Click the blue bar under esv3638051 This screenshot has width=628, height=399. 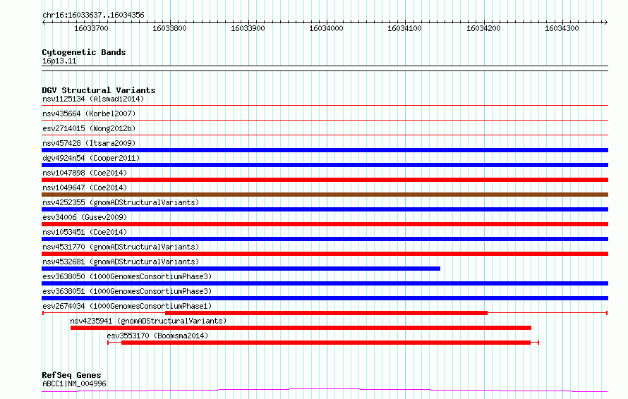click(x=325, y=298)
